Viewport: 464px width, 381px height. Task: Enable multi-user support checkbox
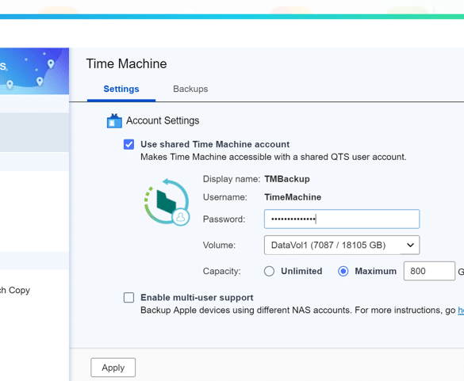128,297
